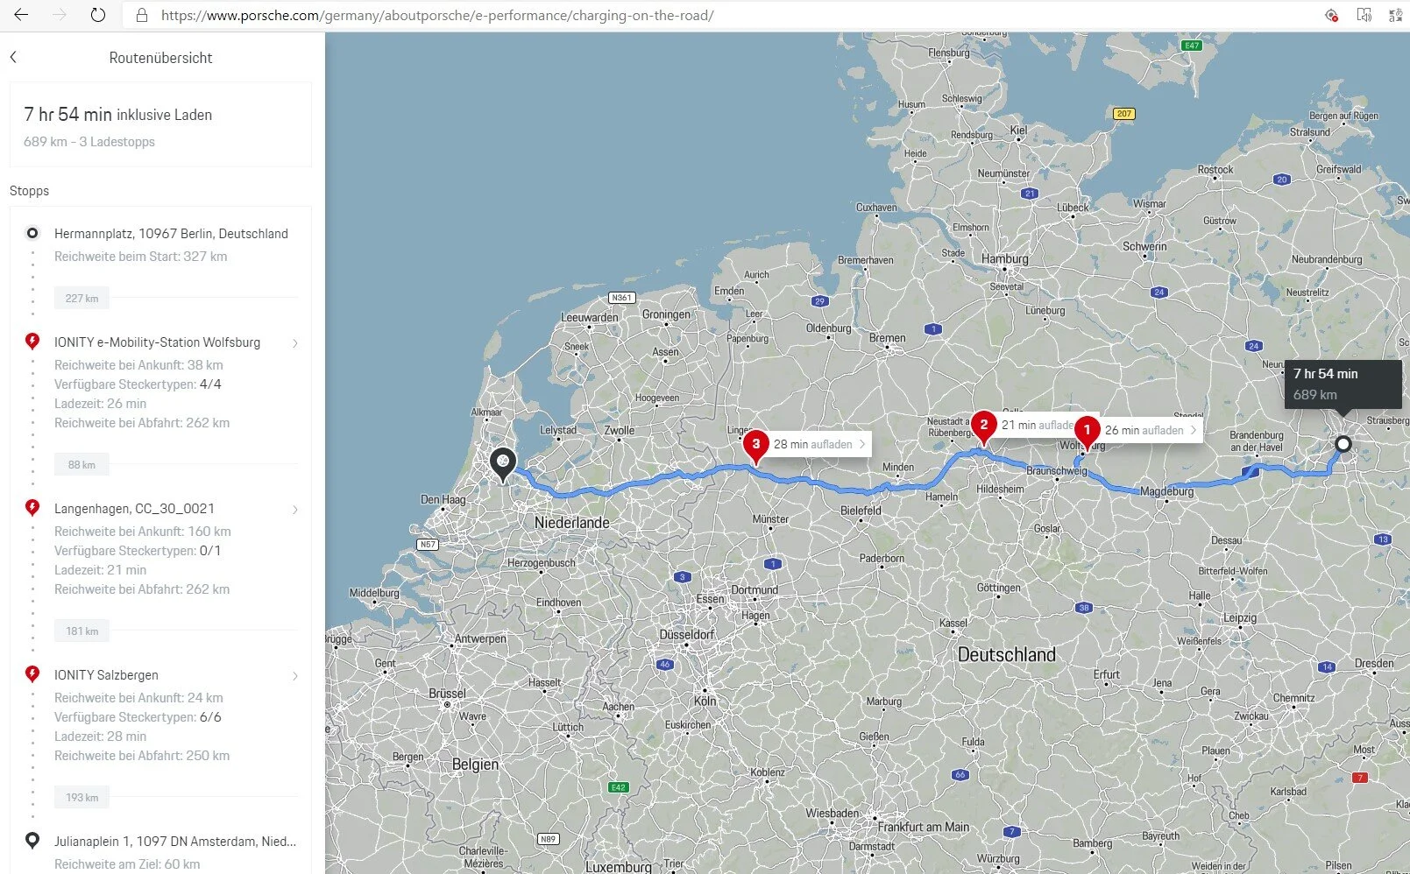Open the tracking prevention shield icon
This screenshot has width=1410, height=874.
coord(1331,15)
